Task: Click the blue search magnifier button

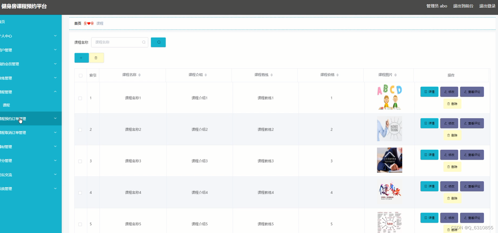Action: pyautogui.click(x=158, y=42)
